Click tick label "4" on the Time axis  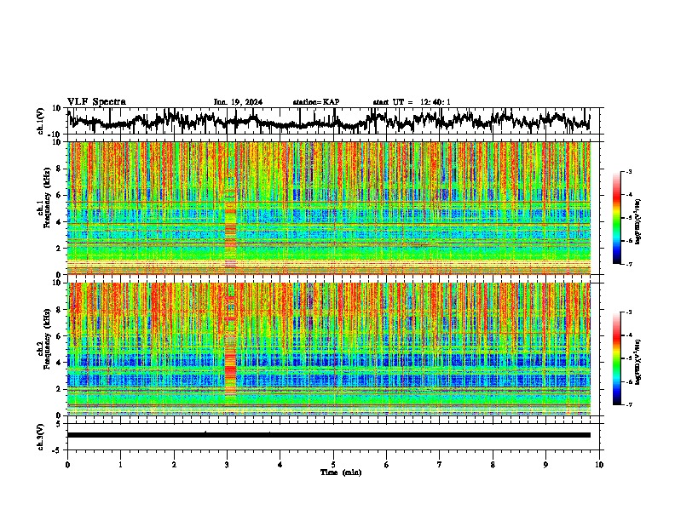tap(280, 465)
